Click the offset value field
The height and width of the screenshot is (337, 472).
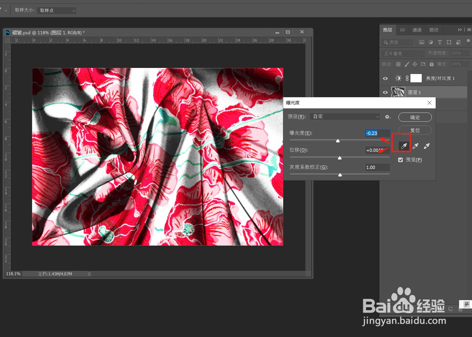(x=378, y=150)
